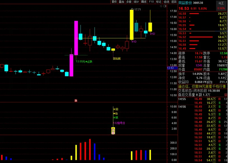Click the 132信号分 indicator label
Image resolution: width=228 pixels, height=163 pixels.
click(119, 123)
